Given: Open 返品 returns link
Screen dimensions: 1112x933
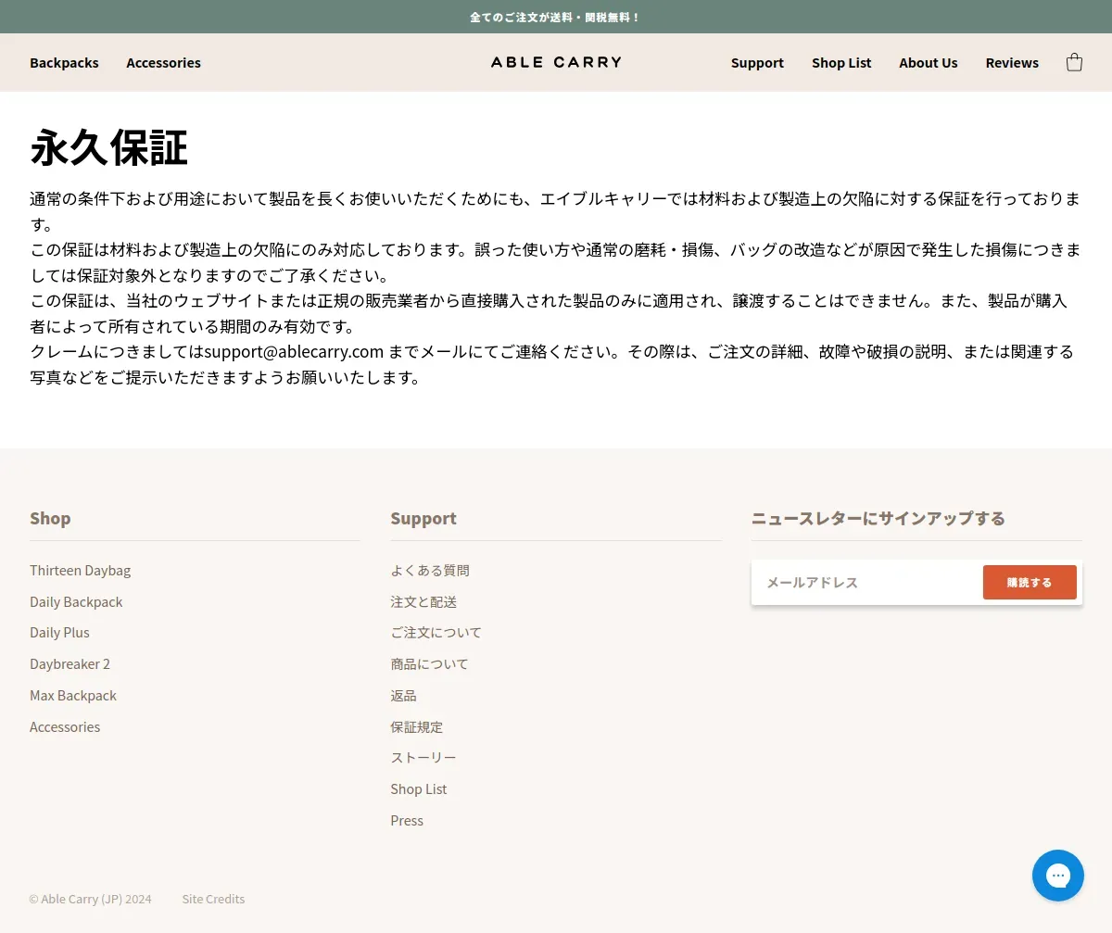Looking at the screenshot, I should pos(403,696).
